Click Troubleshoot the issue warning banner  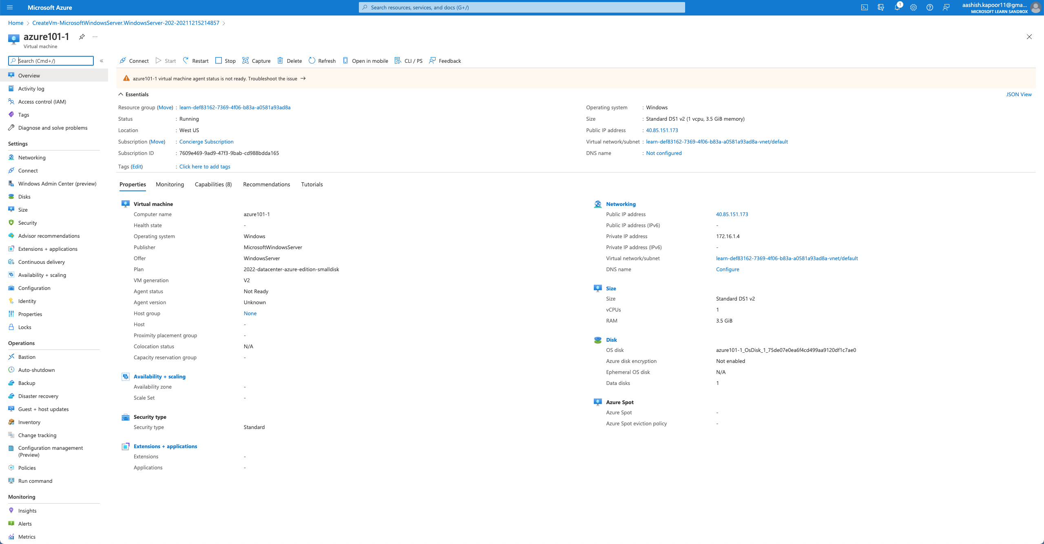point(272,78)
